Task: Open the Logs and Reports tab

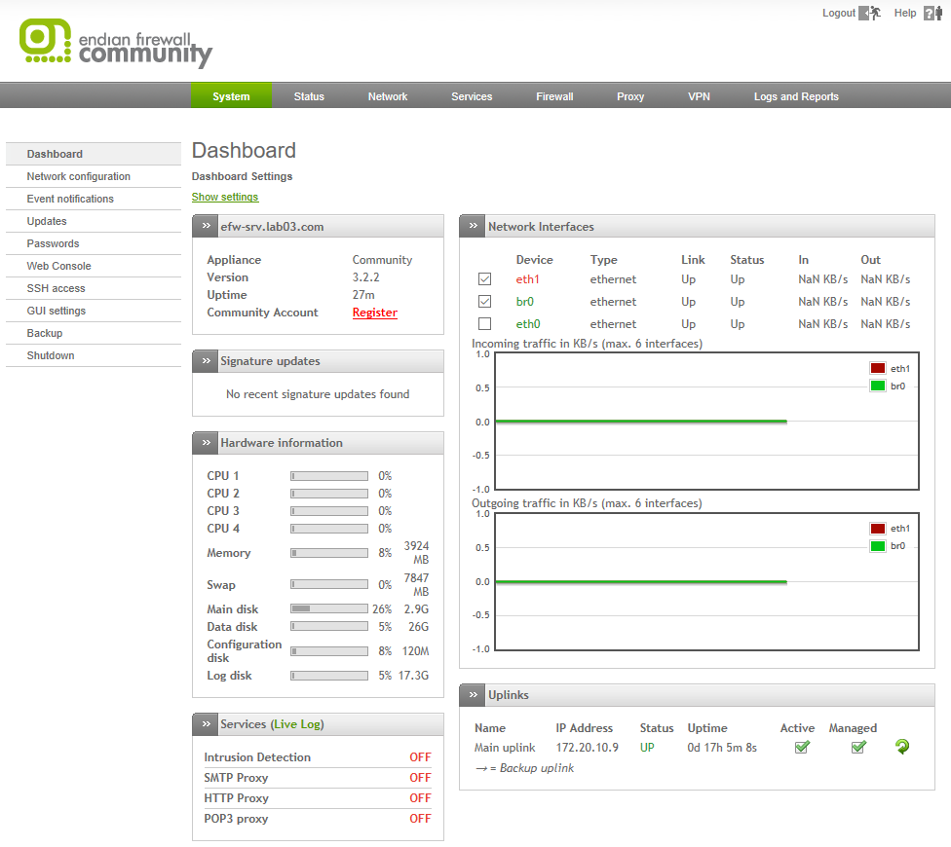Action: click(796, 96)
